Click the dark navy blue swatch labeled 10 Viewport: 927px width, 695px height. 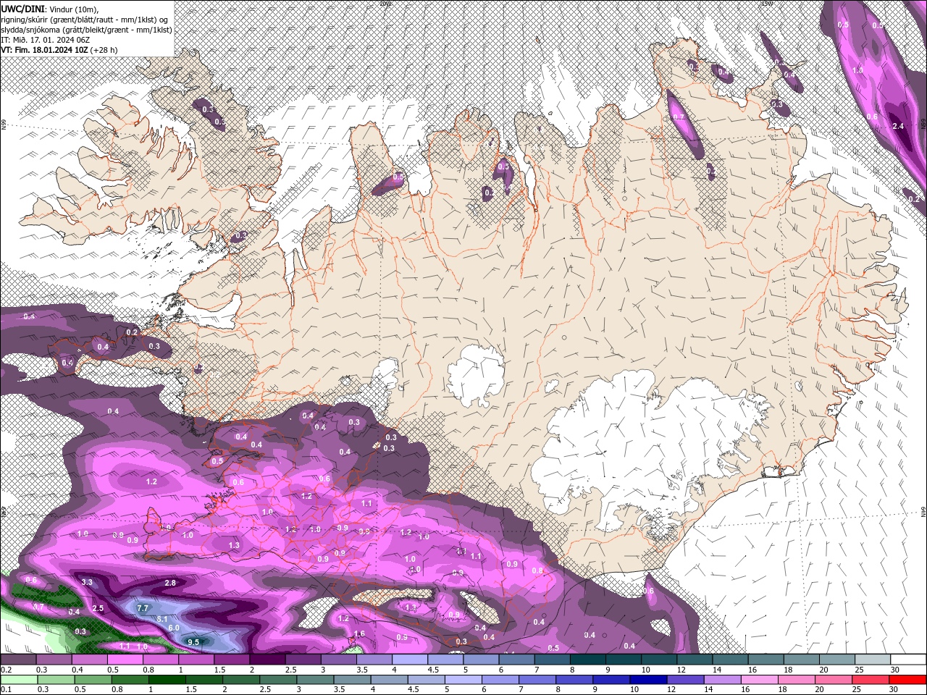click(x=649, y=679)
